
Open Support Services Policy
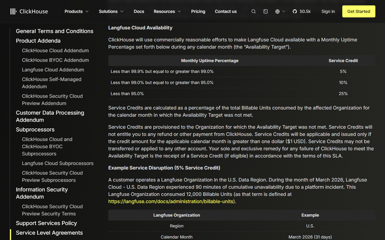pos(46,223)
